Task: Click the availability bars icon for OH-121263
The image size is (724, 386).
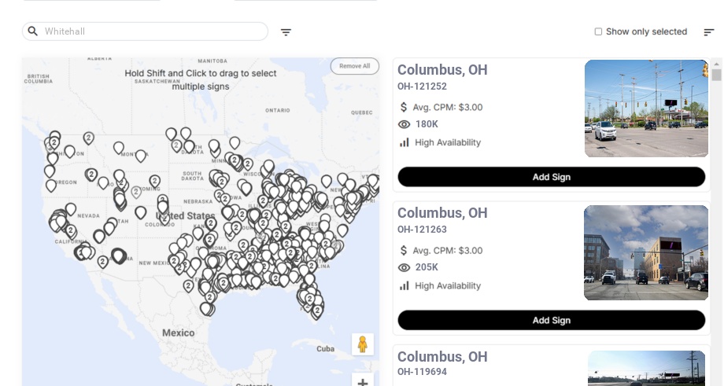Action: (404, 285)
